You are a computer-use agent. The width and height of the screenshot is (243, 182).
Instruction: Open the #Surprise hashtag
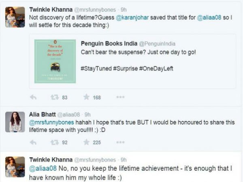click(x=126, y=68)
